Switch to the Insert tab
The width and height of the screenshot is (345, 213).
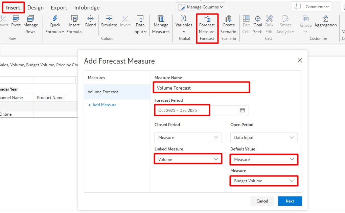pos(13,7)
